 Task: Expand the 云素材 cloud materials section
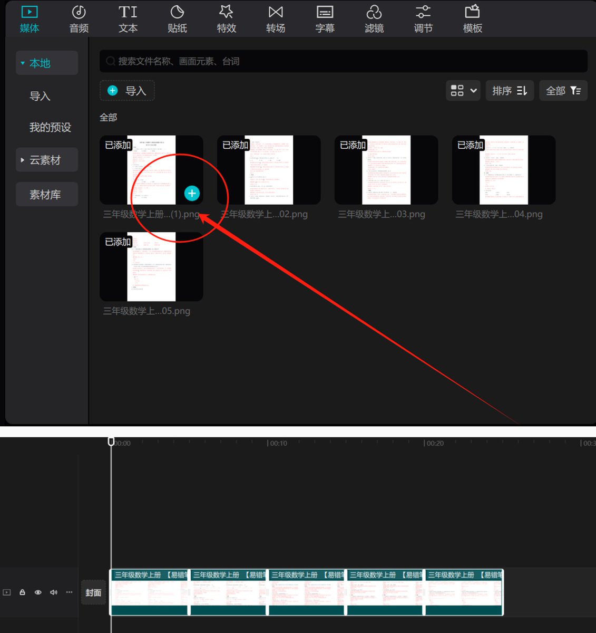[47, 160]
